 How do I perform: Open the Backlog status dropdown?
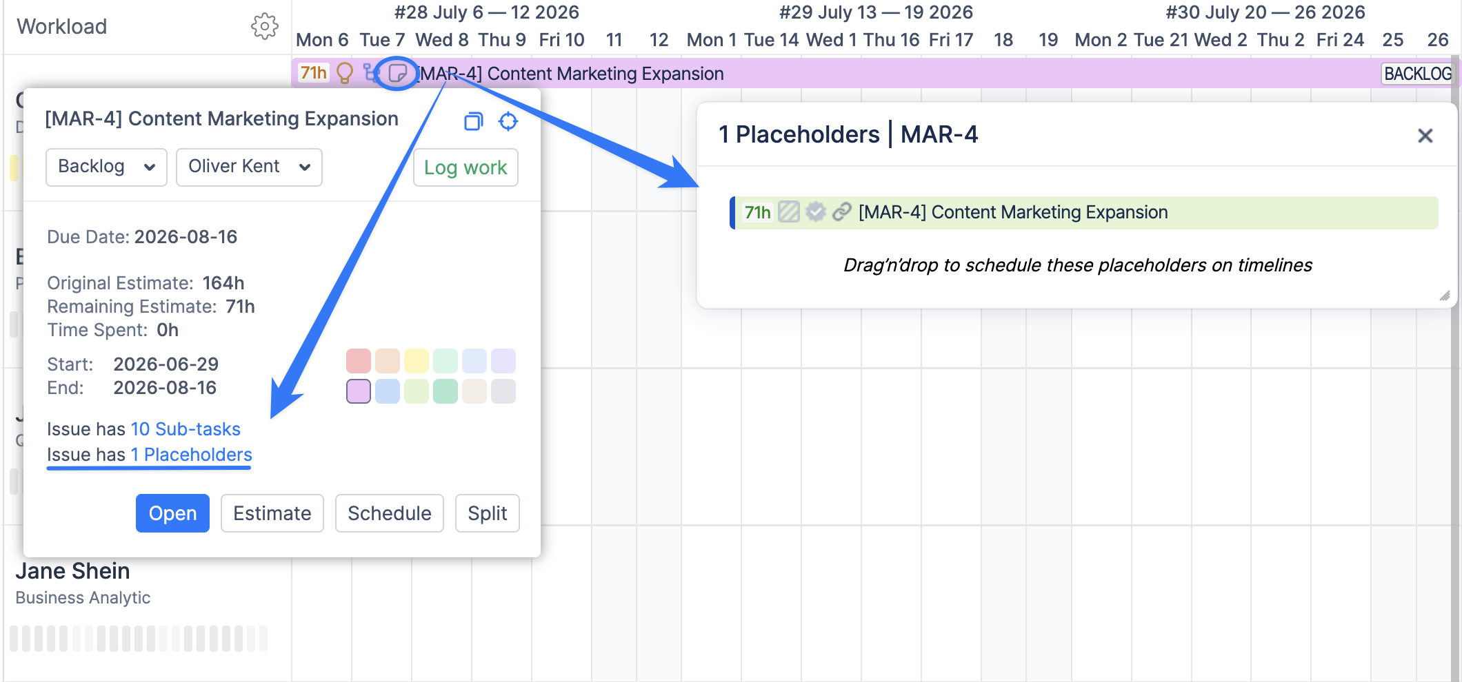(x=106, y=167)
